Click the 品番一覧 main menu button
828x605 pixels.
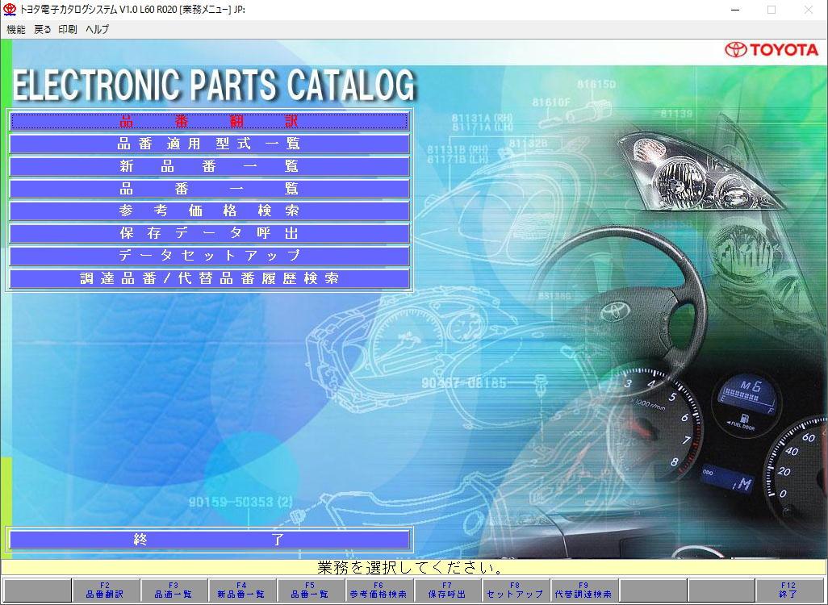[210, 189]
